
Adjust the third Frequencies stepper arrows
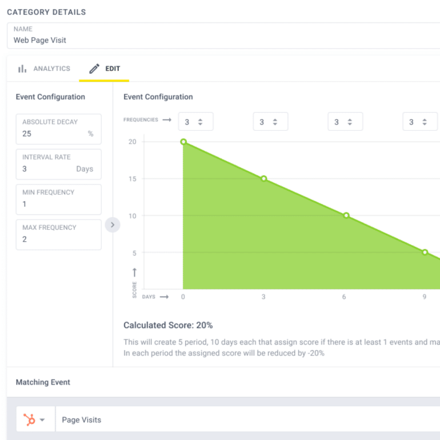pos(350,122)
